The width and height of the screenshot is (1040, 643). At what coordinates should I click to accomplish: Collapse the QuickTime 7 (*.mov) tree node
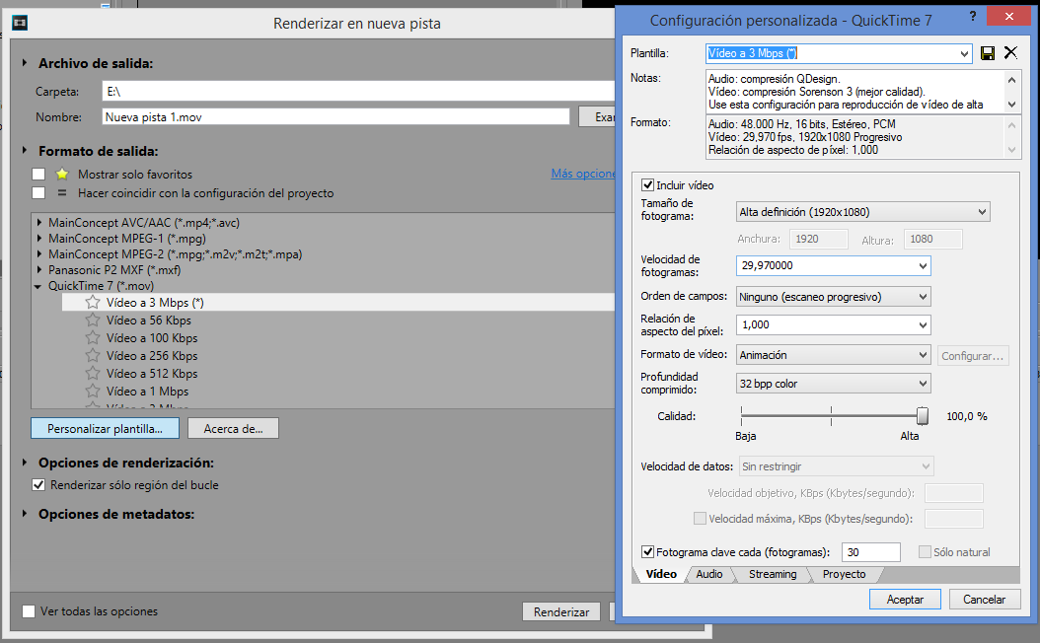[x=39, y=286]
